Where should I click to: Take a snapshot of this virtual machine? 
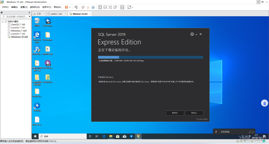point(83,7)
